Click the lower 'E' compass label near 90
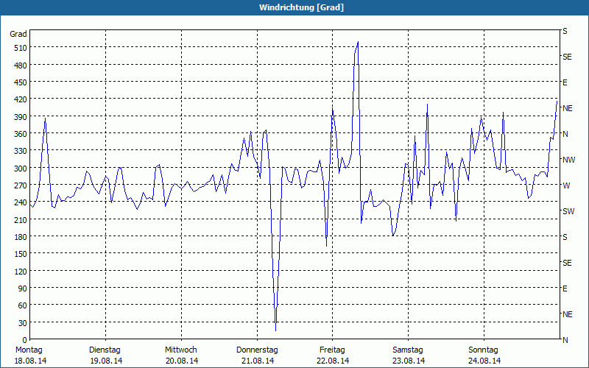Screen dimensions: 589x368 point(565,289)
